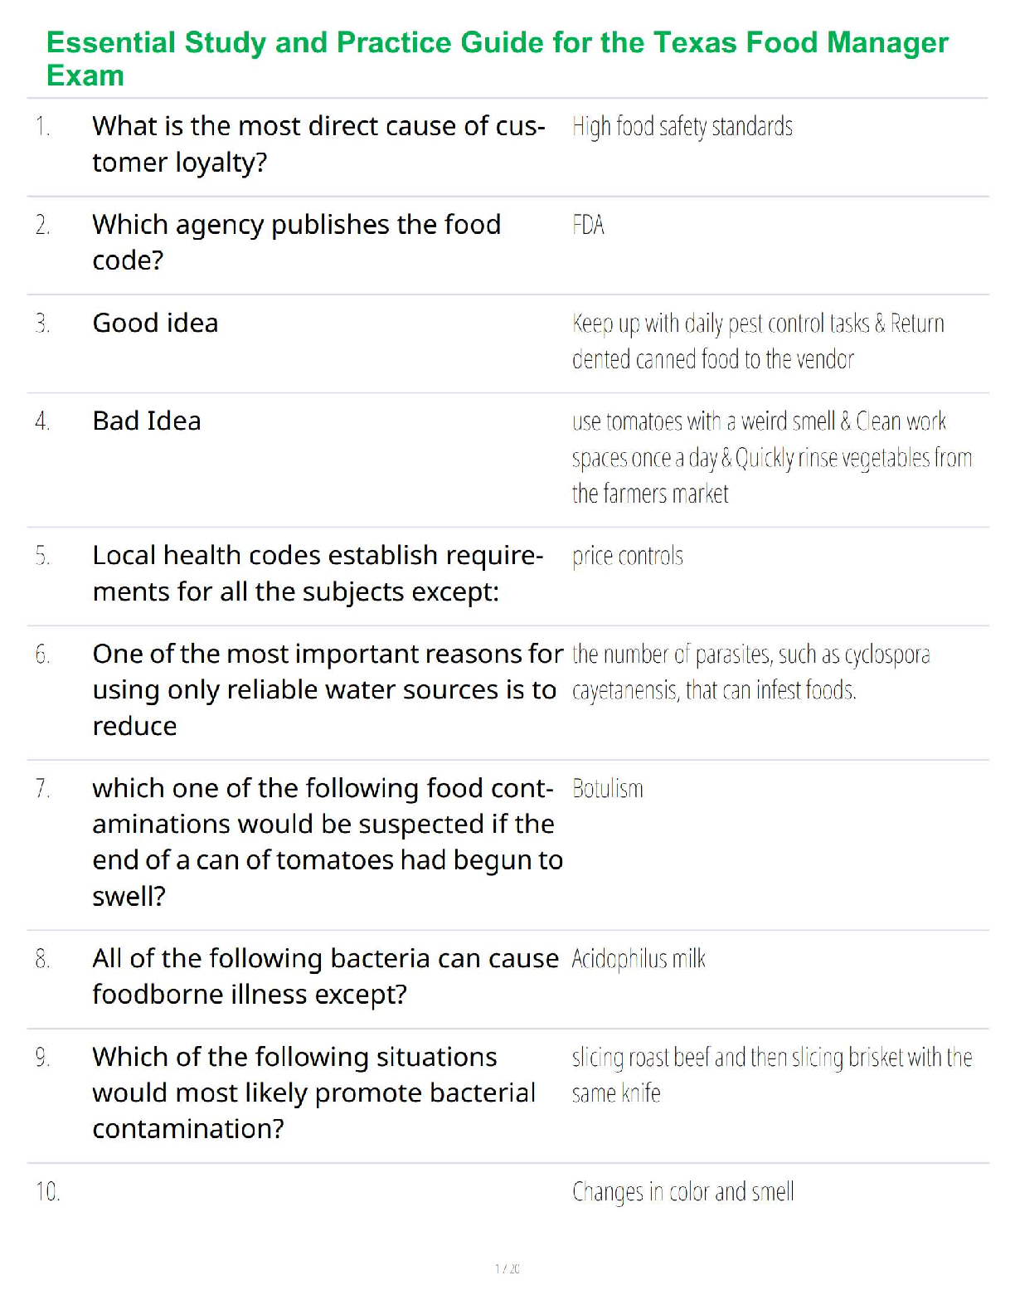Click the 'Changes in color and smell' answer
This screenshot has width=1015, height=1314.
pos(682,1192)
